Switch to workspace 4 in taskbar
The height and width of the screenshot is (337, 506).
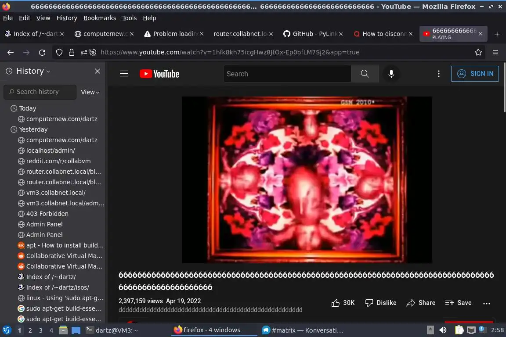pos(51,330)
